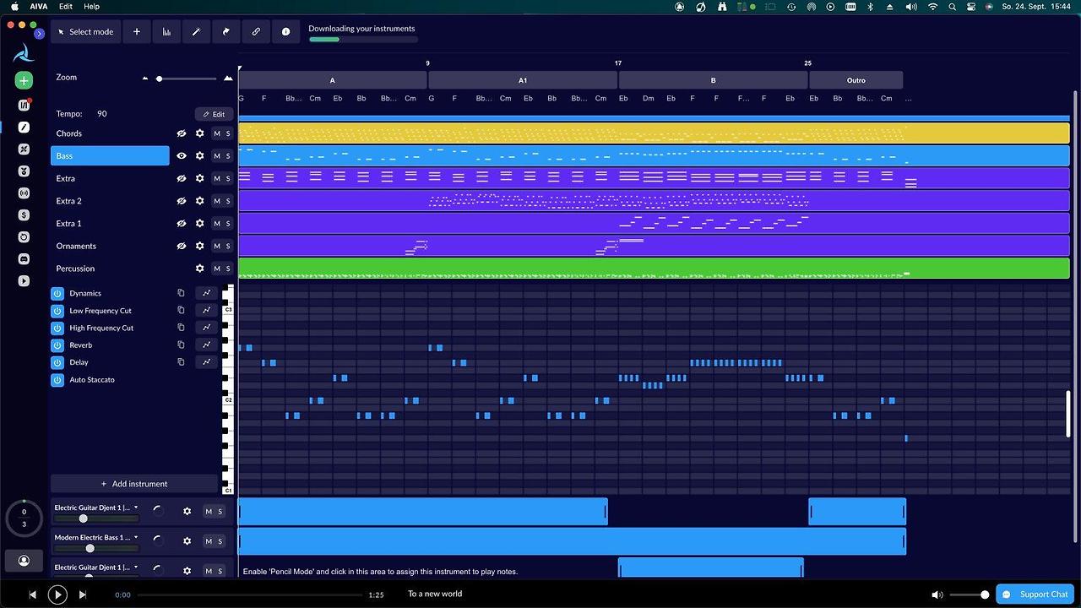
Task: Open the Spotlight search icon in menu bar
Action: tap(953, 6)
